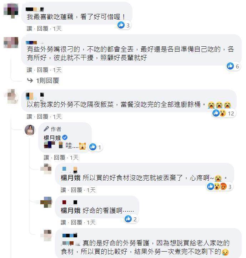Open the 楊月娥 author name link
This screenshot has height=258, width=246.
point(52,138)
